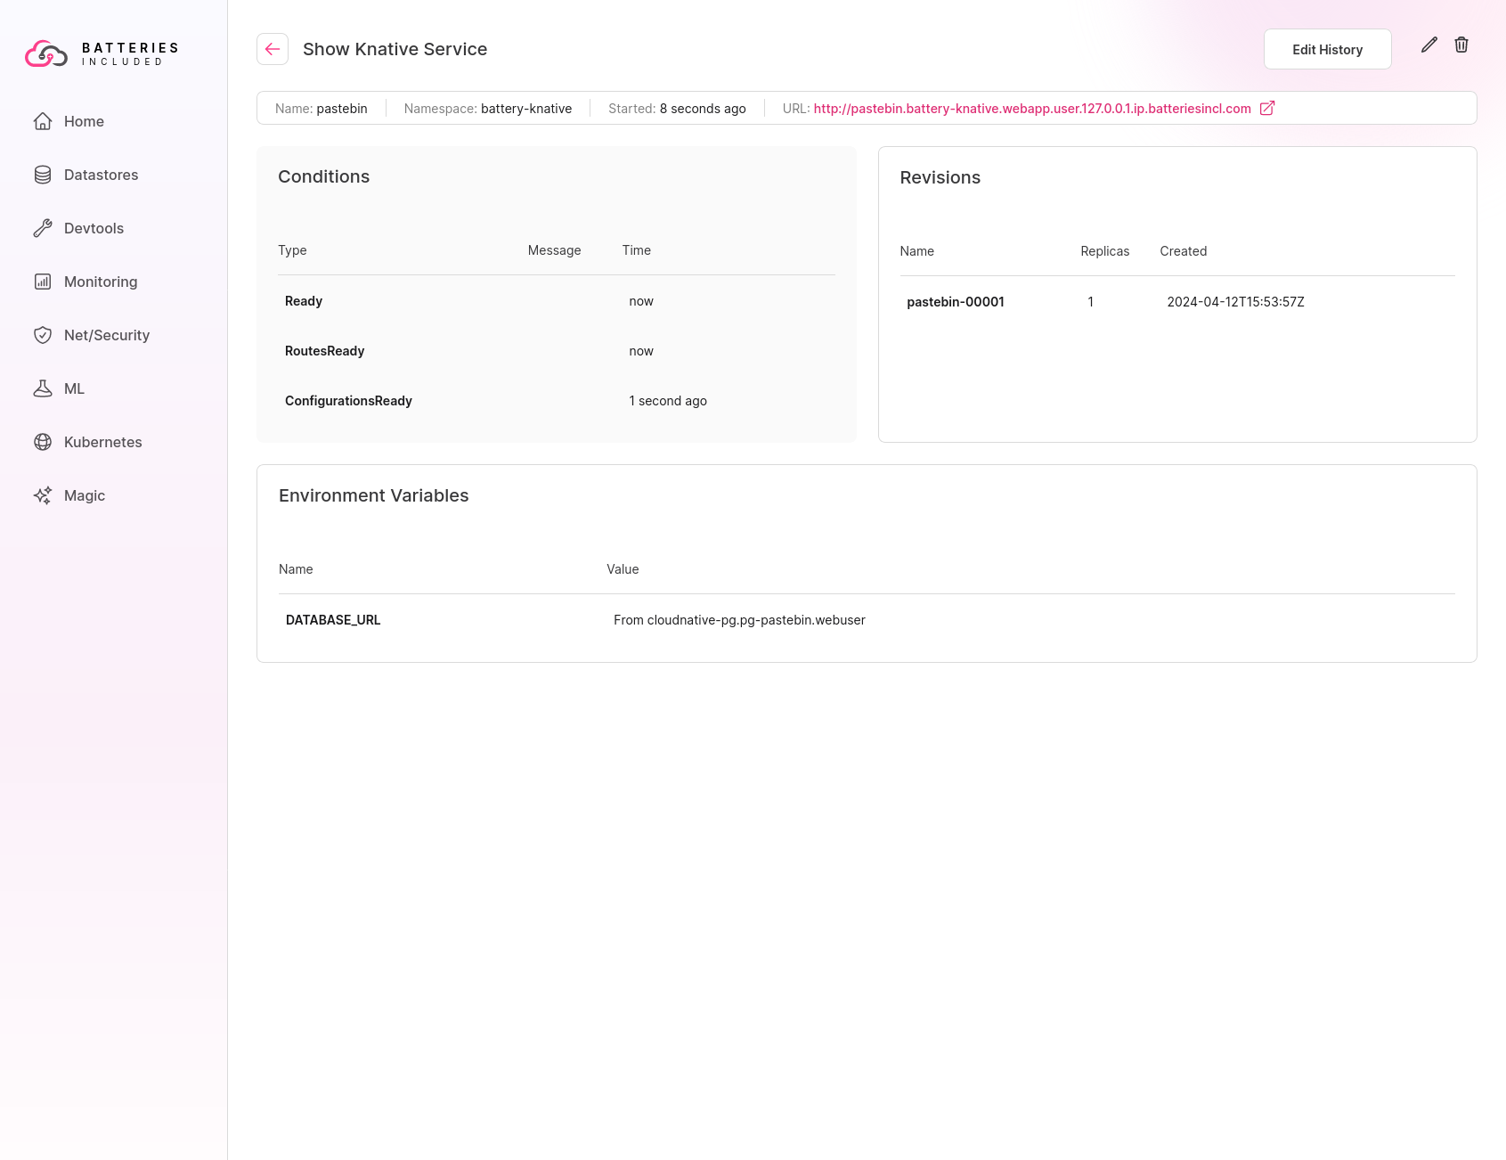Select the pastebin-00001 revision row
This screenshot has height=1160, width=1506.
tap(955, 302)
